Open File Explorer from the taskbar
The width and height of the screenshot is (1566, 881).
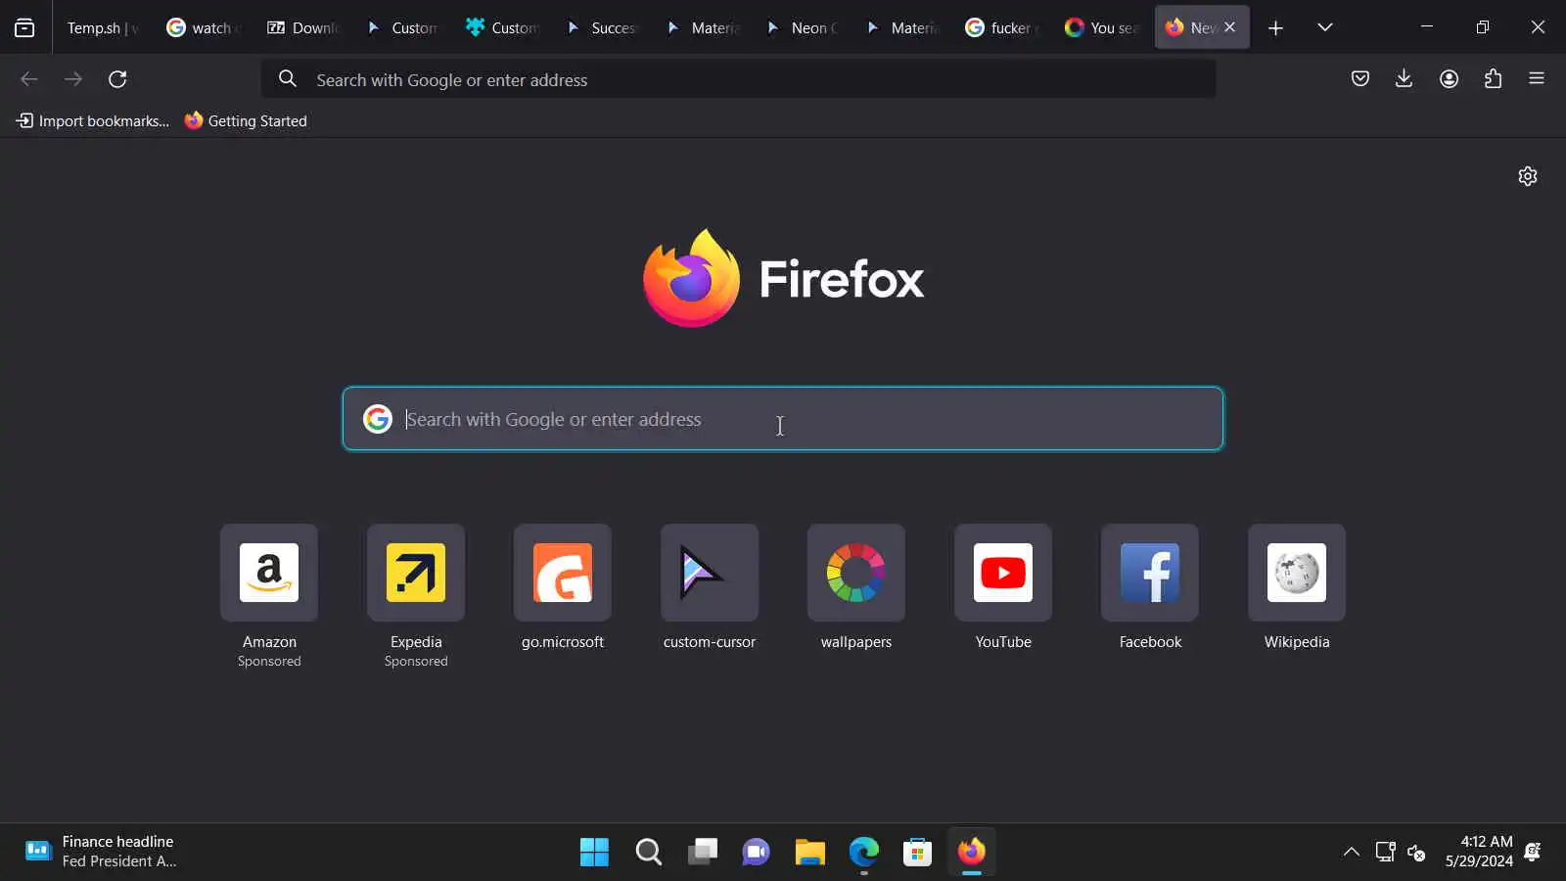809,853
